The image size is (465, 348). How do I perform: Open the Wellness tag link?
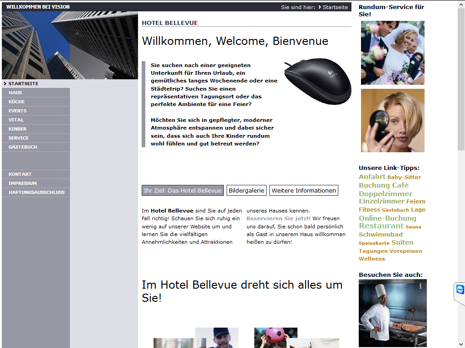pyautogui.click(x=372, y=259)
